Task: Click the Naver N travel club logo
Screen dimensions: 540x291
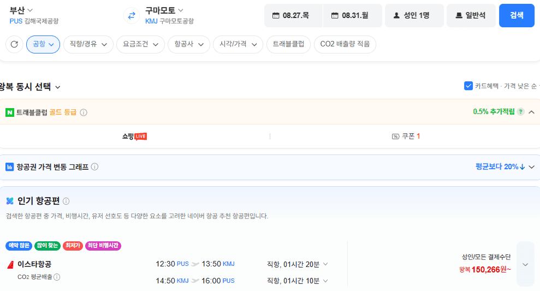Action: point(10,112)
